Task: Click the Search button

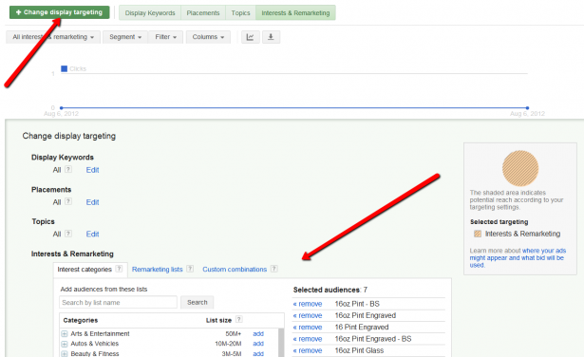Action: click(x=197, y=302)
